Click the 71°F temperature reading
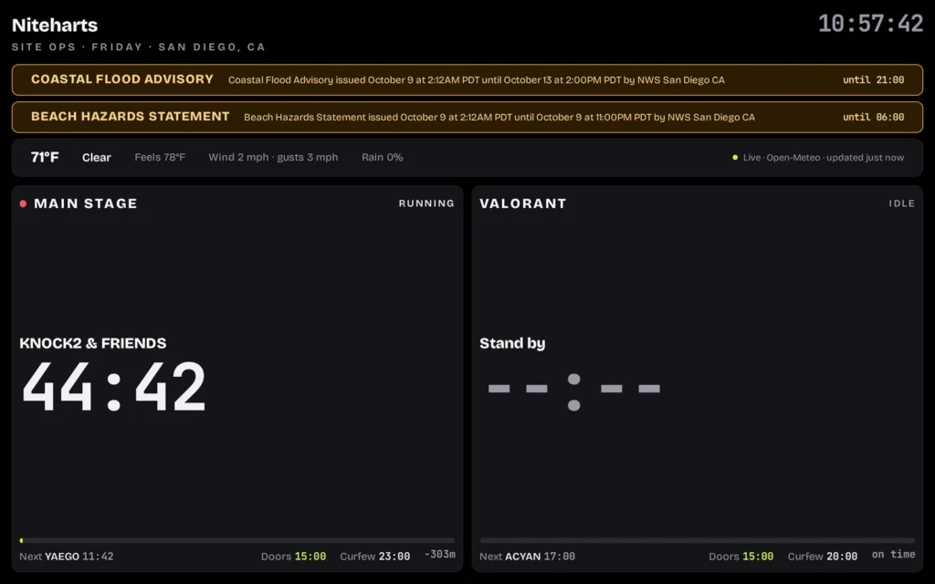This screenshot has height=584, width=935. click(45, 157)
